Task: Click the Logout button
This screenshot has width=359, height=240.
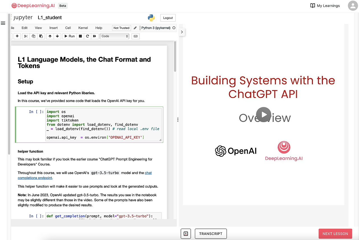Action: click(x=168, y=18)
